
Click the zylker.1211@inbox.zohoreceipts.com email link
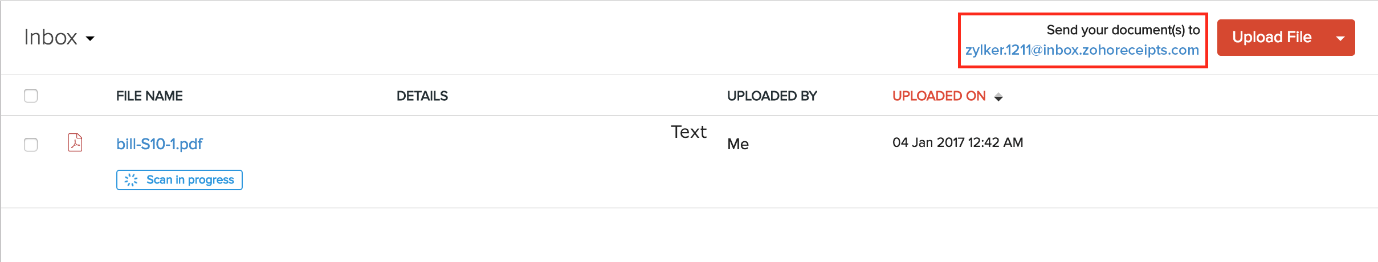(1082, 50)
